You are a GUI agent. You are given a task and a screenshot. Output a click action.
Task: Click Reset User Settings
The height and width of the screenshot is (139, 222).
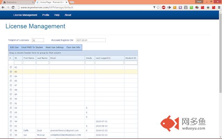tap(54, 47)
